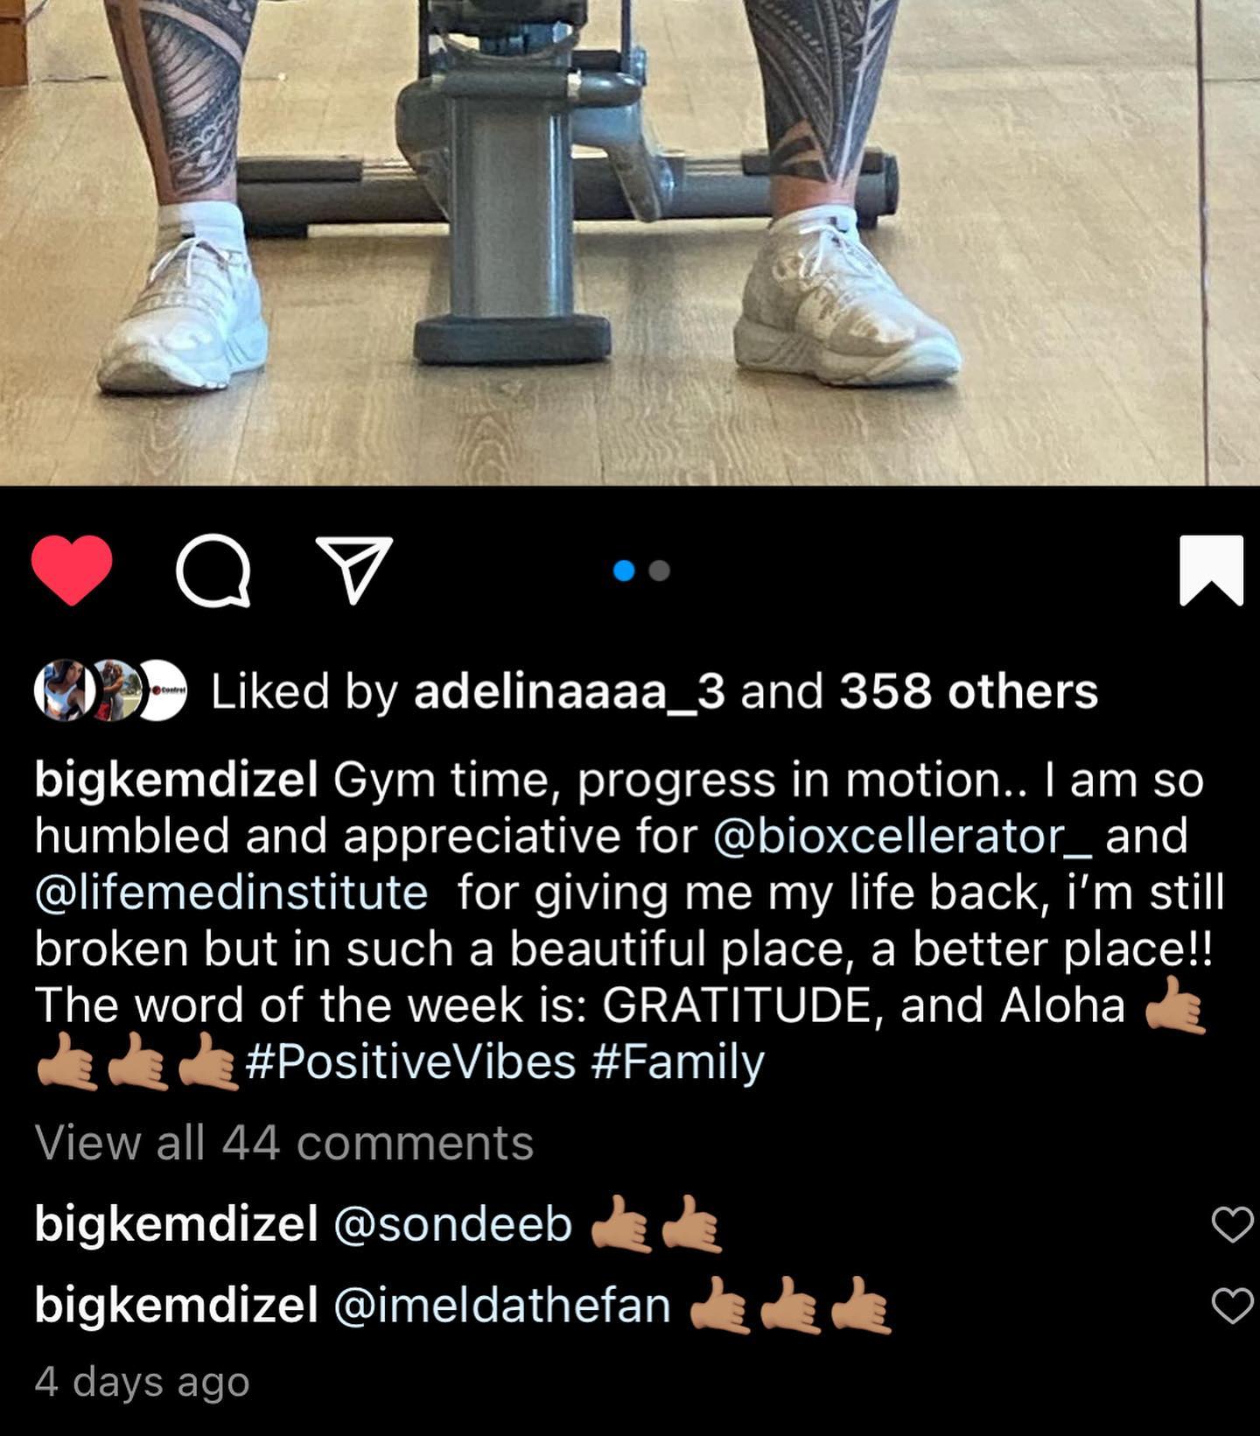Expand View all 44 comments
The height and width of the screenshot is (1436, 1260).
click(x=284, y=1143)
